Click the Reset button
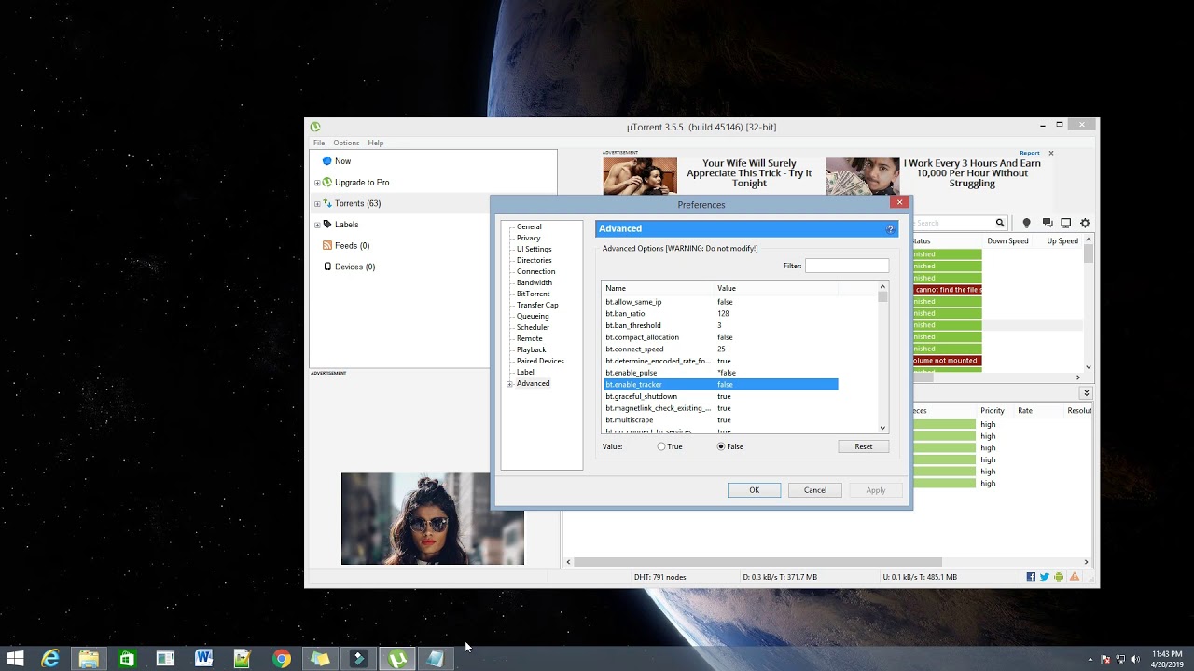 pyautogui.click(x=864, y=446)
